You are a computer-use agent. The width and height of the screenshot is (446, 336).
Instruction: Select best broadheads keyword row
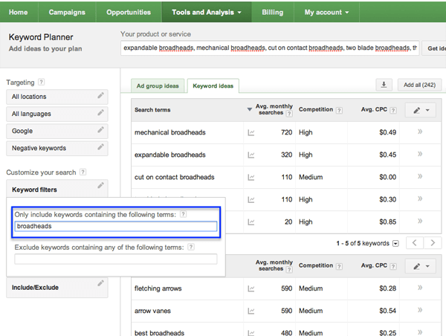(x=286, y=330)
